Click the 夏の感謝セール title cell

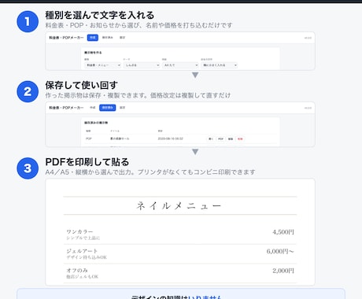120,138
